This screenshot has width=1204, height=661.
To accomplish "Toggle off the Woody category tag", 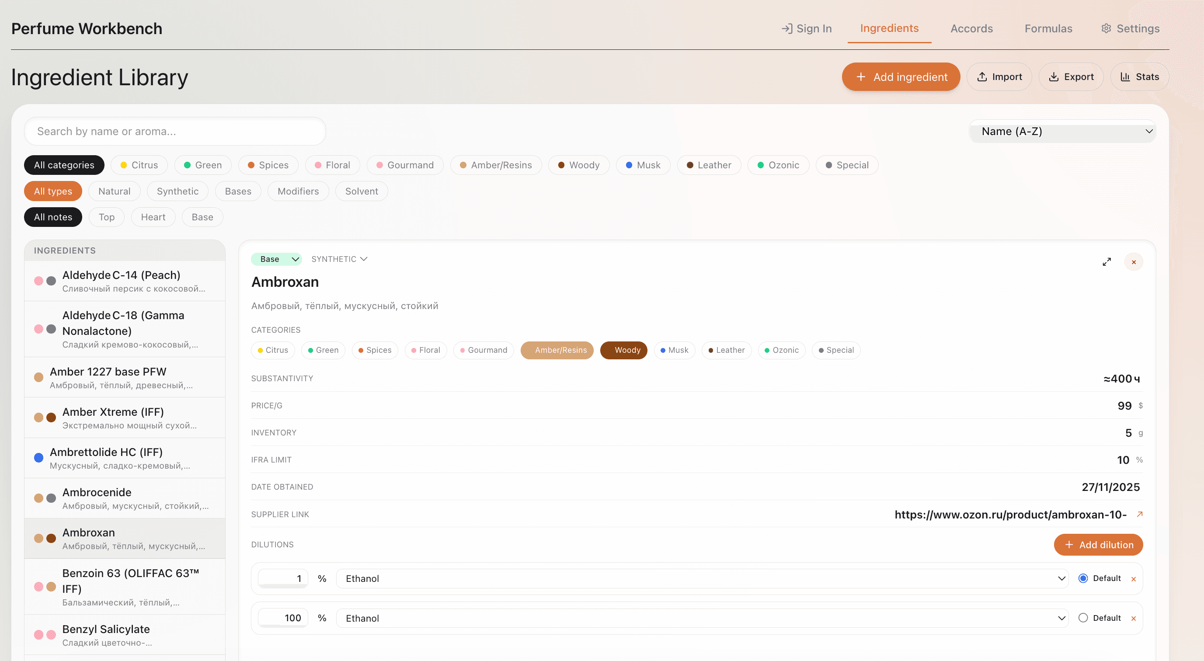I will pyautogui.click(x=623, y=350).
